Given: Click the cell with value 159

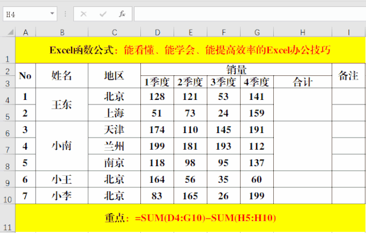Looking at the screenshot, I should [257, 113].
